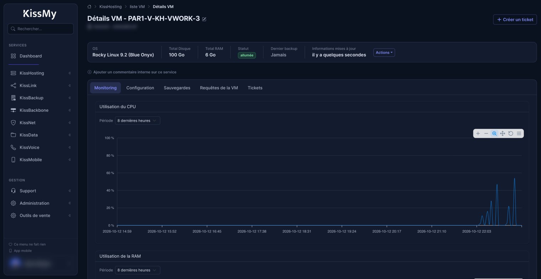Switch to the Sauvegardes tab
The height and width of the screenshot is (279, 541).
pyautogui.click(x=177, y=88)
